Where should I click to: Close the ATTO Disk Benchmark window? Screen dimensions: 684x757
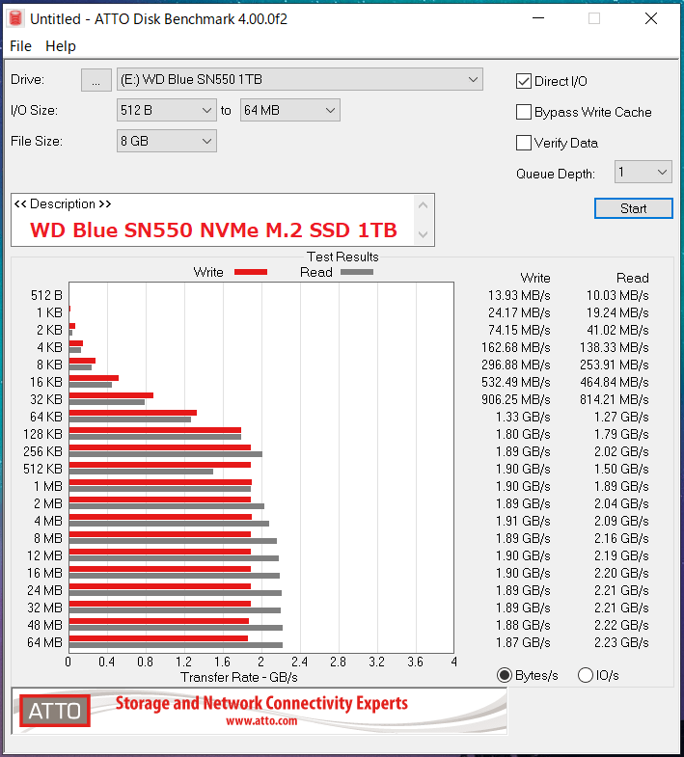coord(651,18)
